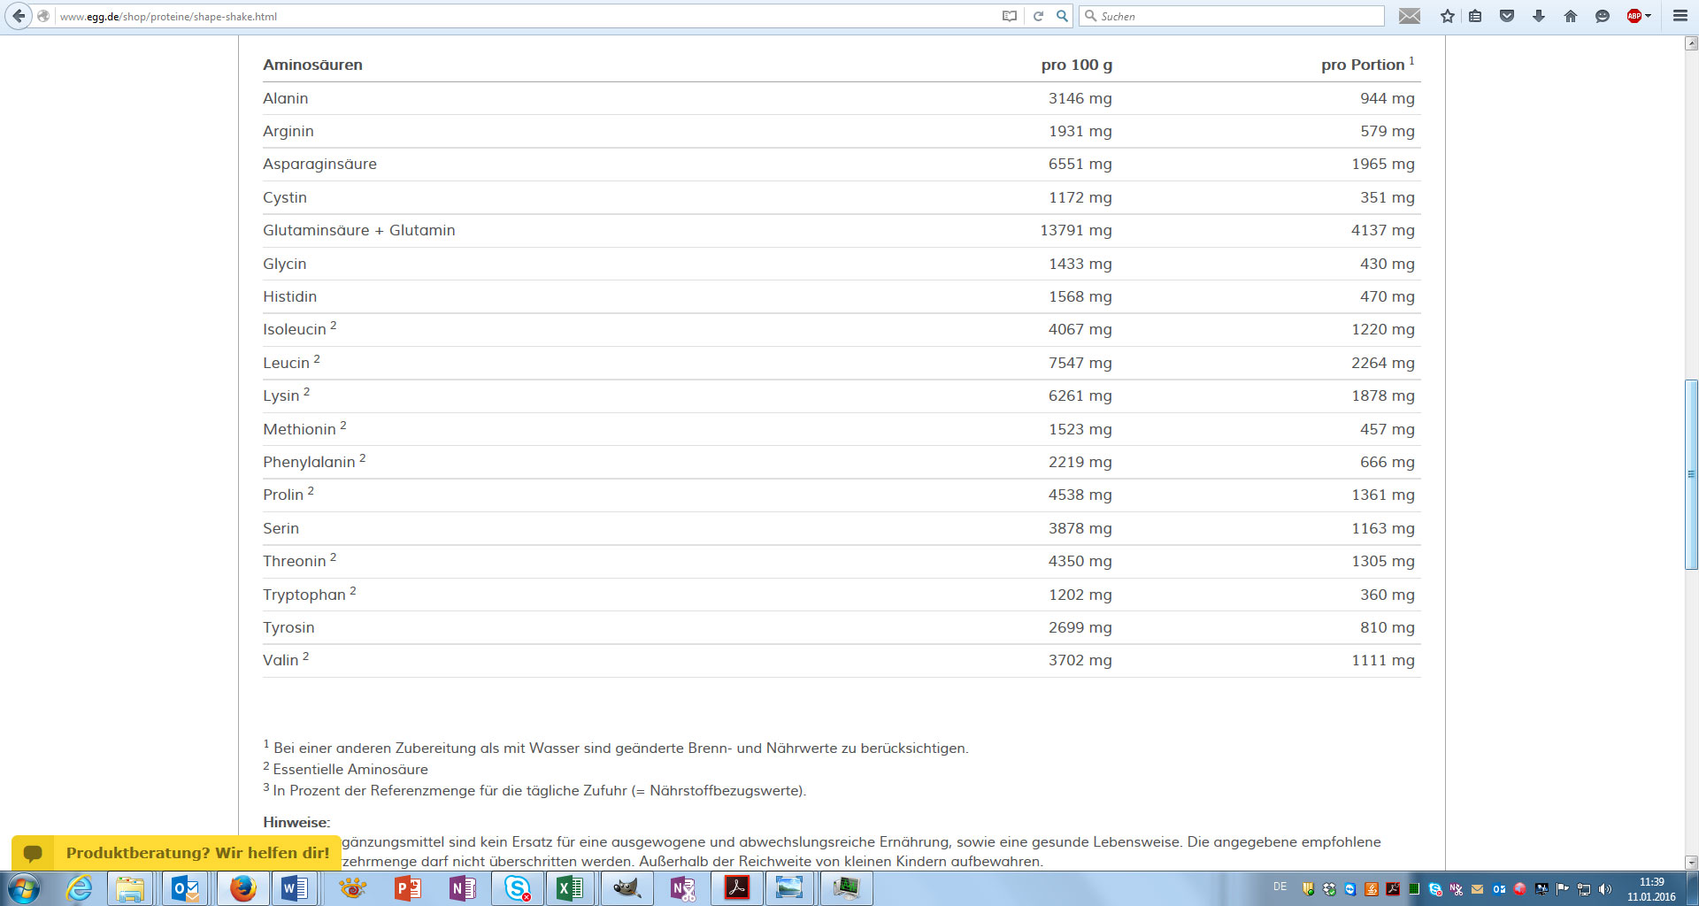Open the Produktberatung help chat button
The height and width of the screenshot is (906, 1699).
(x=177, y=853)
